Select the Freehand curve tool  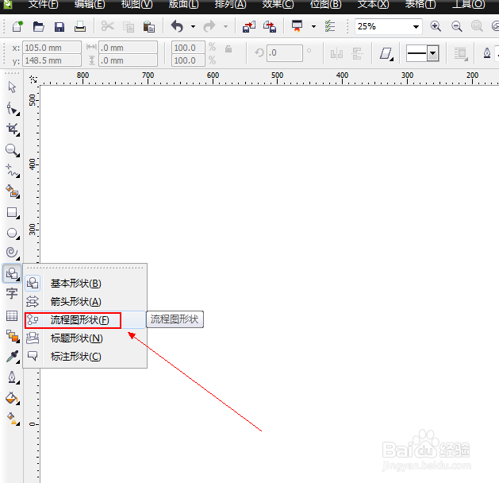[13, 171]
